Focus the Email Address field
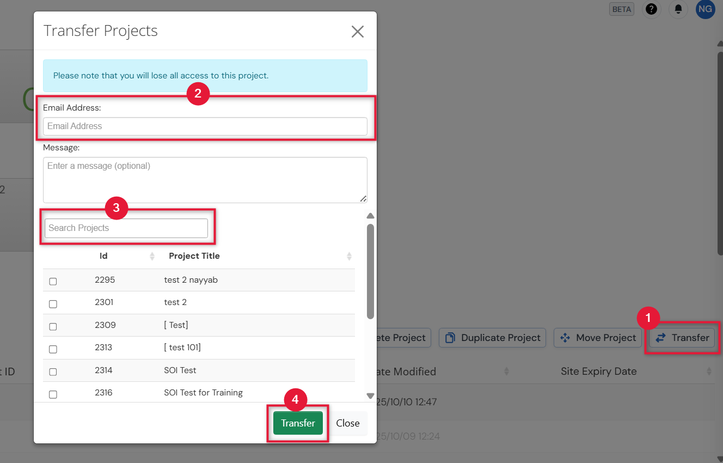 tap(205, 126)
